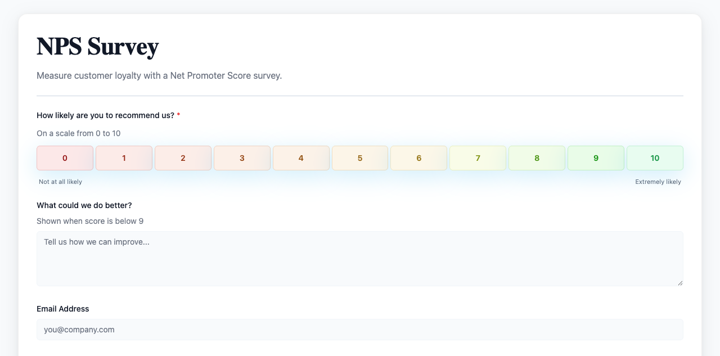Select score 9 on the rating scale
This screenshot has width=720, height=356.
[x=596, y=158]
